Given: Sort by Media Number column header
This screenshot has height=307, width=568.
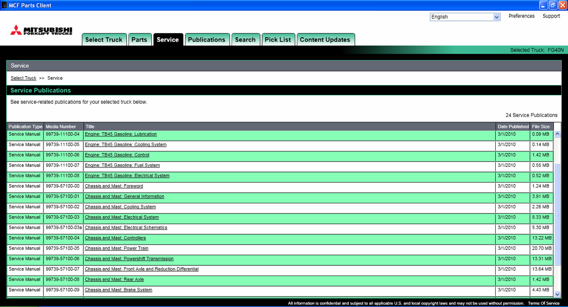Looking at the screenshot, I should click(63, 127).
